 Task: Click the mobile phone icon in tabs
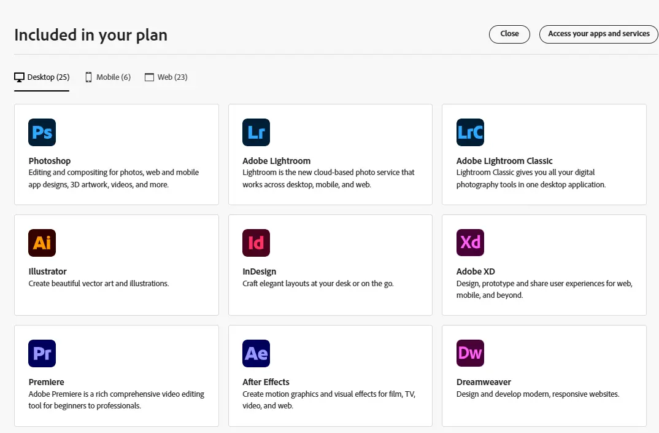point(88,77)
